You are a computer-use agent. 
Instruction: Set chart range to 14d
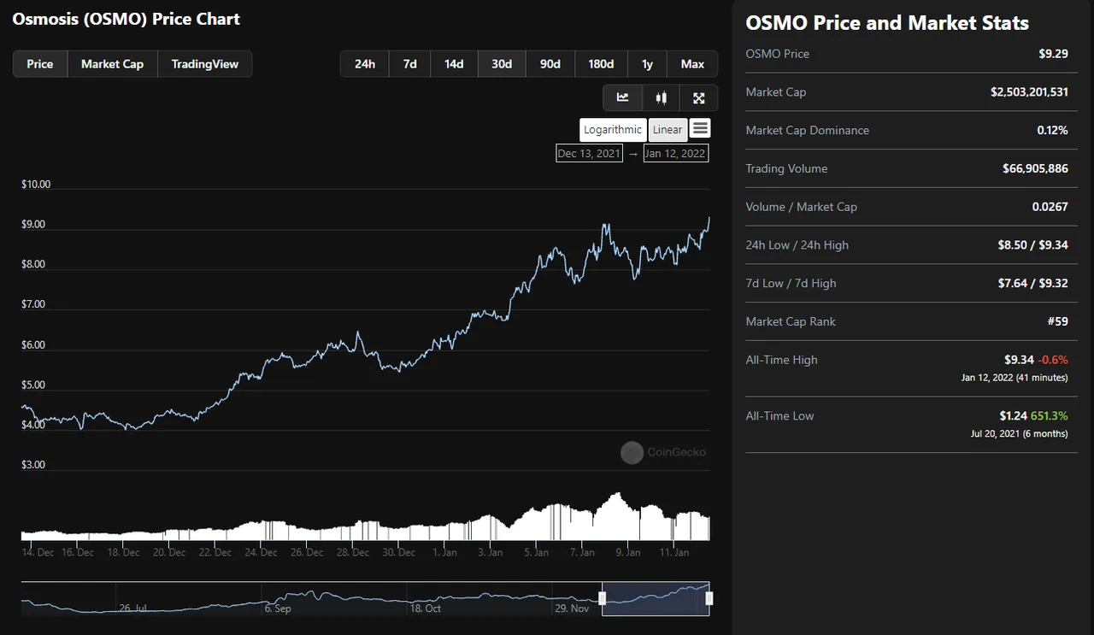454,64
